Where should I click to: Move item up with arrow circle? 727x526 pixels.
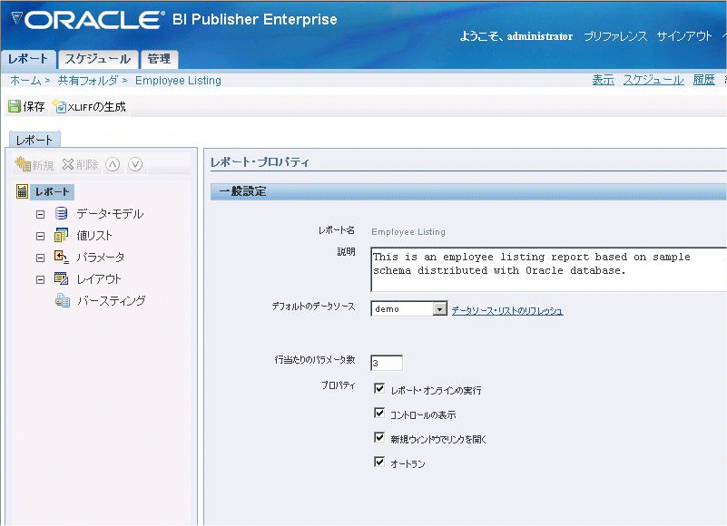[113, 164]
